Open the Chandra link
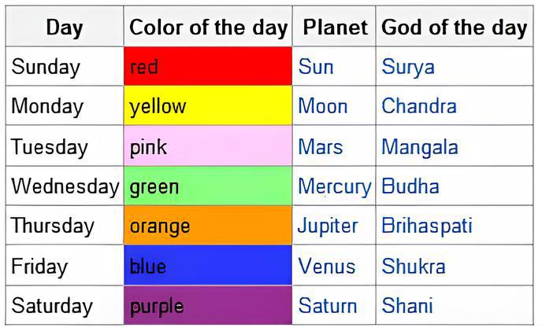The width and height of the screenshot is (542, 335). pos(419,106)
